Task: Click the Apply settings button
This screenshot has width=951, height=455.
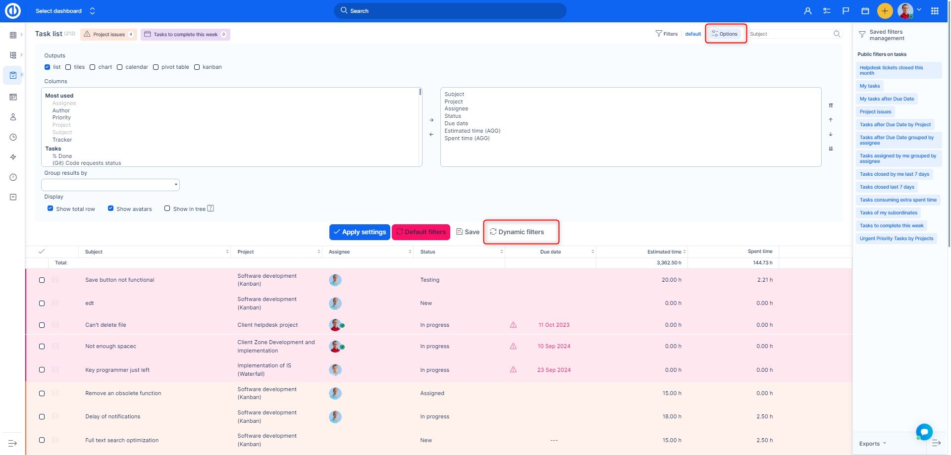Action: tap(360, 232)
